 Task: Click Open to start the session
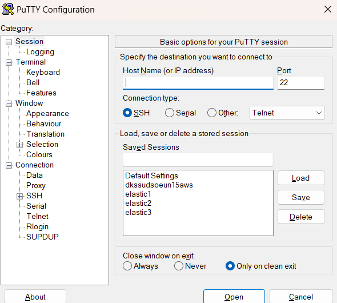pos(234,297)
